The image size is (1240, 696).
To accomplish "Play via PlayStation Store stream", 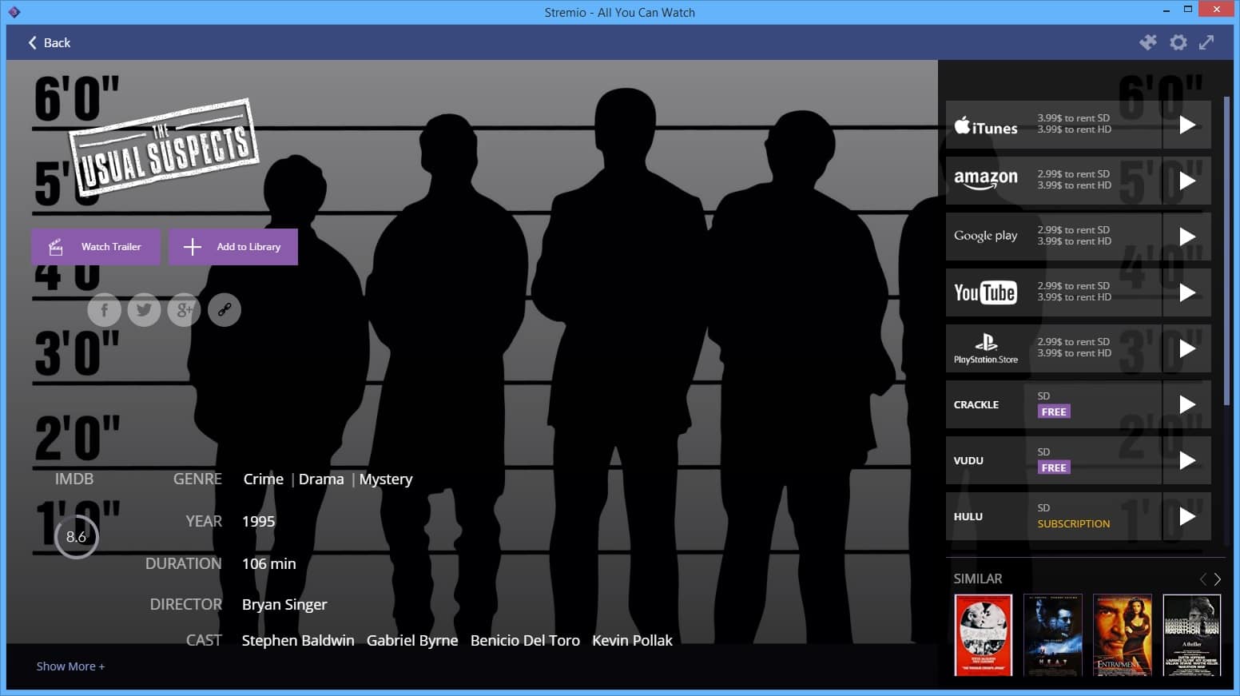I will pyautogui.click(x=1187, y=348).
